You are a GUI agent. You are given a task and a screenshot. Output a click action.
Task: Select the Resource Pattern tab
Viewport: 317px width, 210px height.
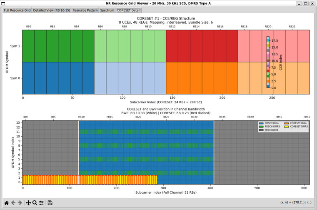click(x=85, y=10)
